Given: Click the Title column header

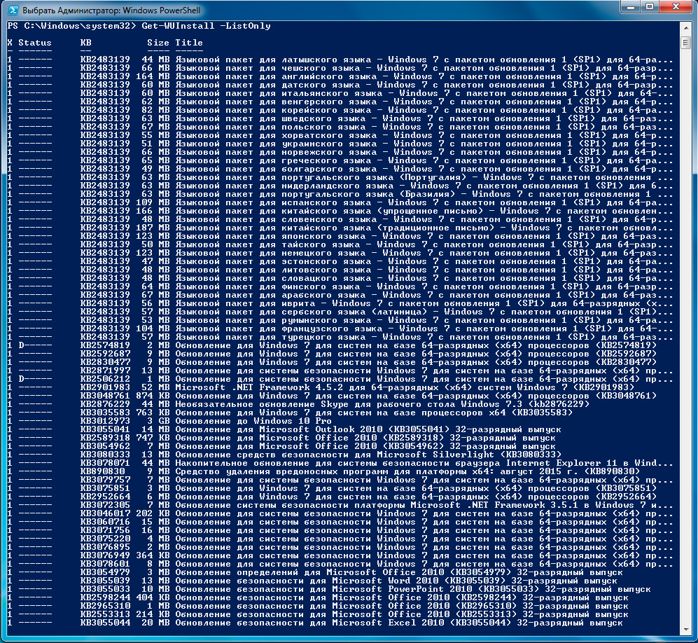Looking at the screenshot, I should click(x=189, y=43).
